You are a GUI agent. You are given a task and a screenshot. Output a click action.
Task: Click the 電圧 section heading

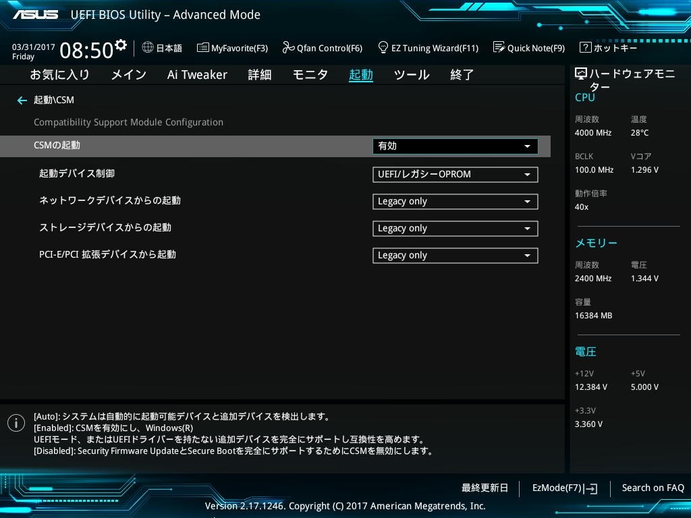pyautogui.click(x=585, y=351)
